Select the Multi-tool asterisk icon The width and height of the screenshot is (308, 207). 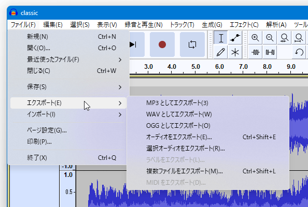click(x=235, y=52)
